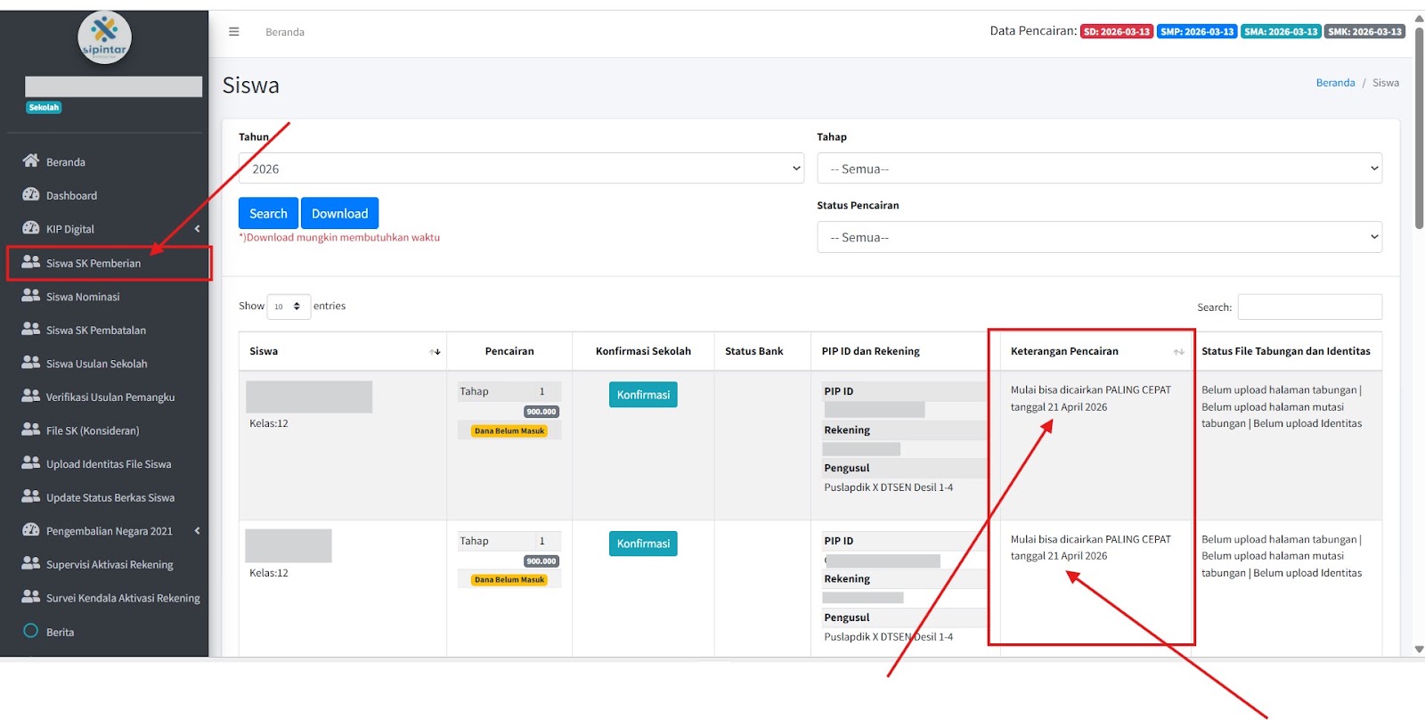Sort by Keterangan Pencairan column arrows
Image resolution: width=1425 pixels, height=720 pixels.
(1178, 352)
